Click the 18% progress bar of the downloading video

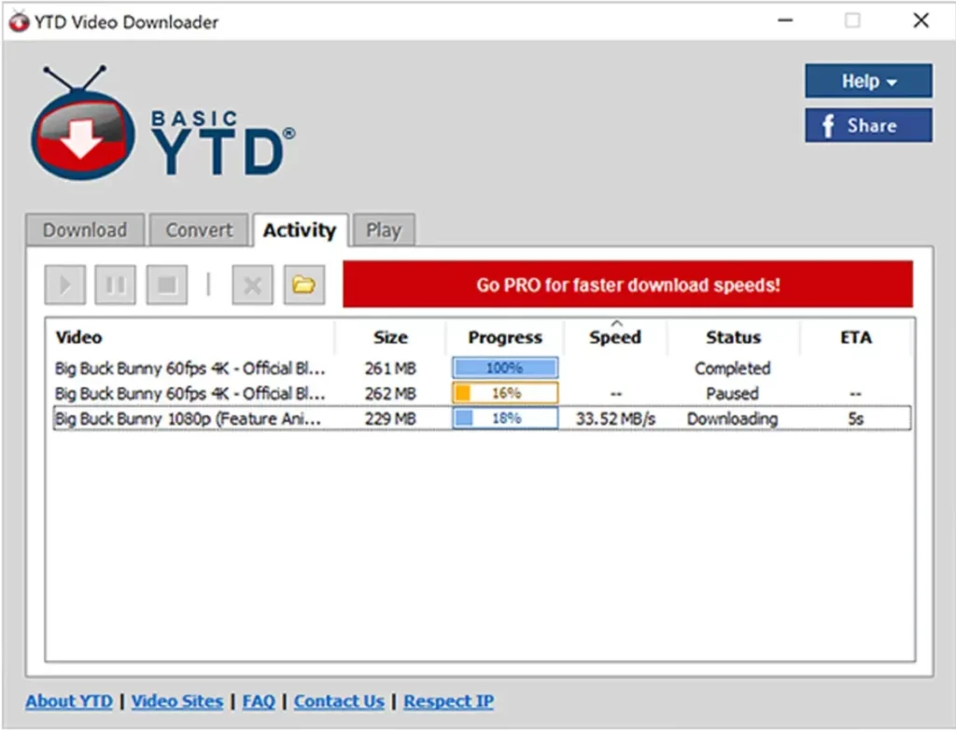[x=504, y=418]
